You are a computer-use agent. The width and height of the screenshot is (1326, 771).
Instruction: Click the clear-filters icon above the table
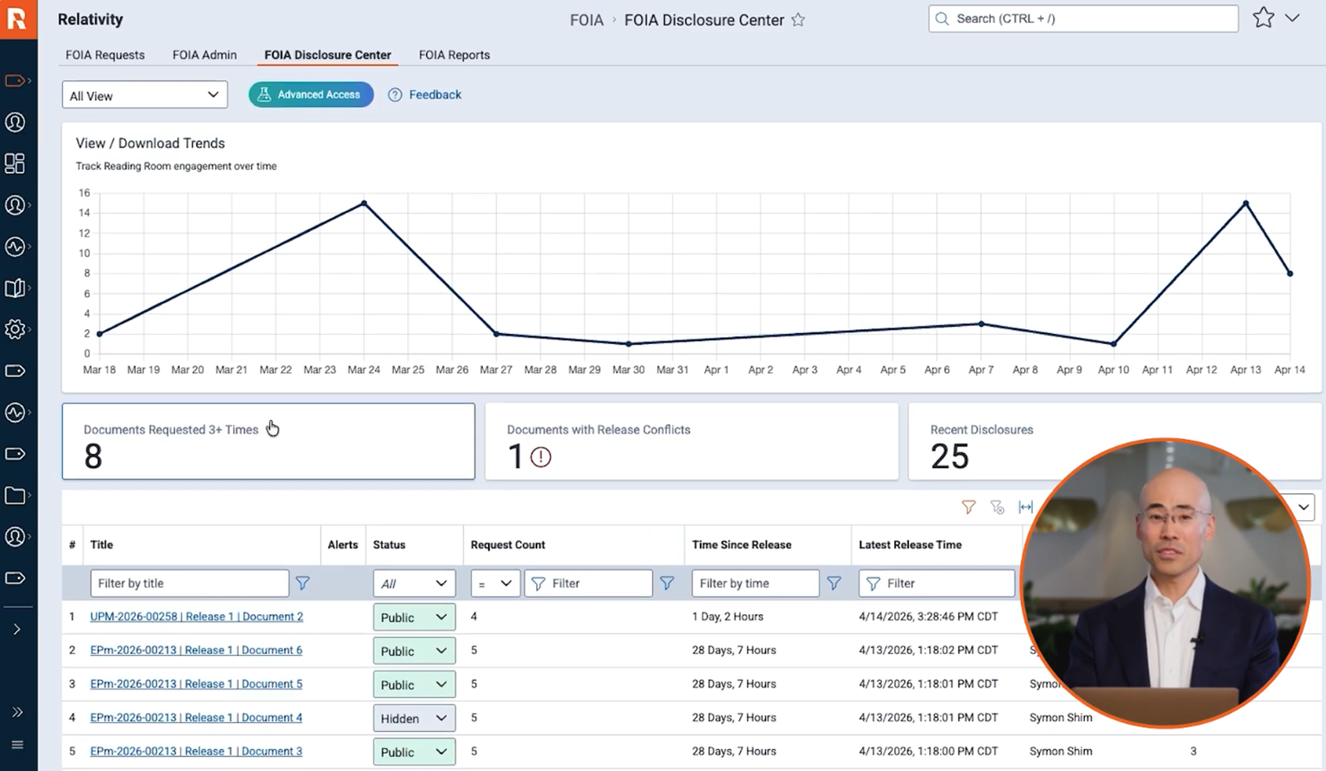coord(997,507)
